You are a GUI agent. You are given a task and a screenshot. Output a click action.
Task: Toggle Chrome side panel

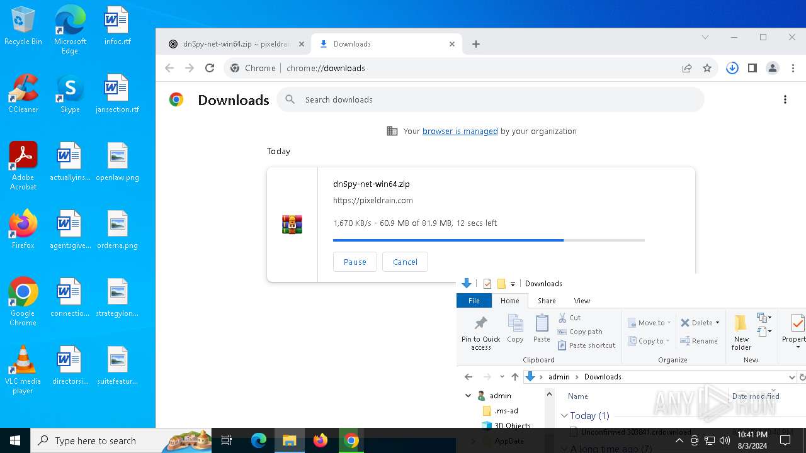752,68
